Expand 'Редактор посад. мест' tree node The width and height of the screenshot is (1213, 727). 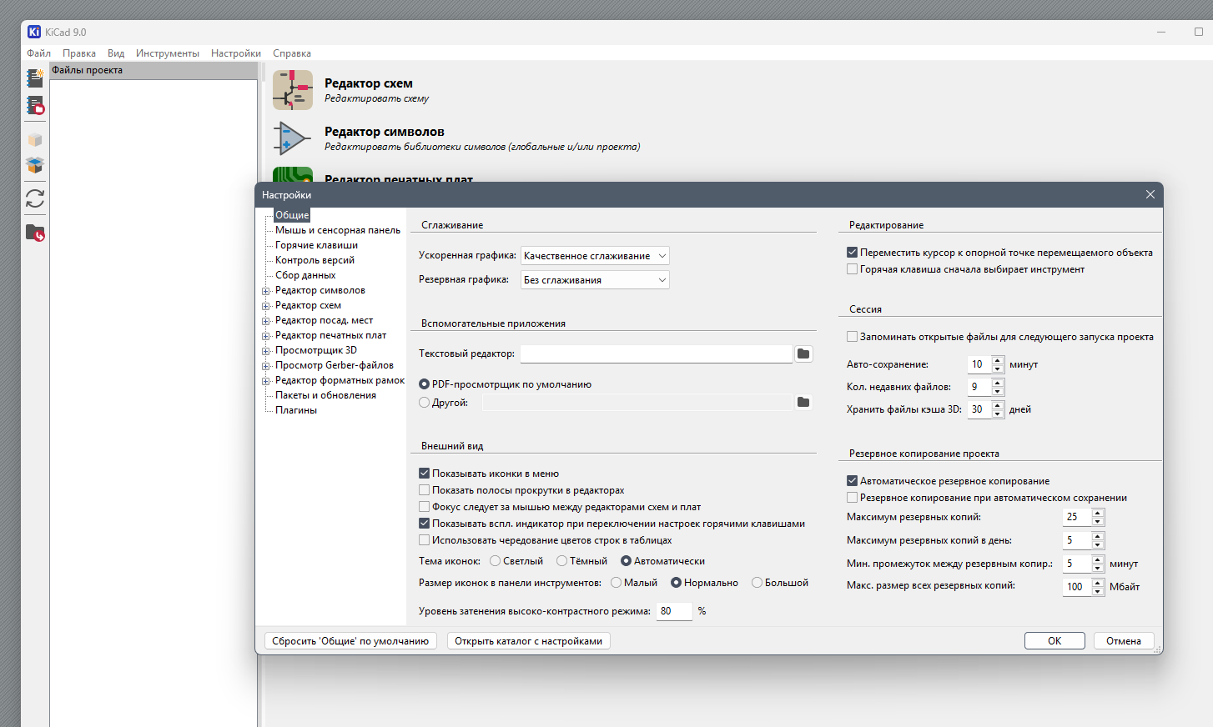pos(266,321)
